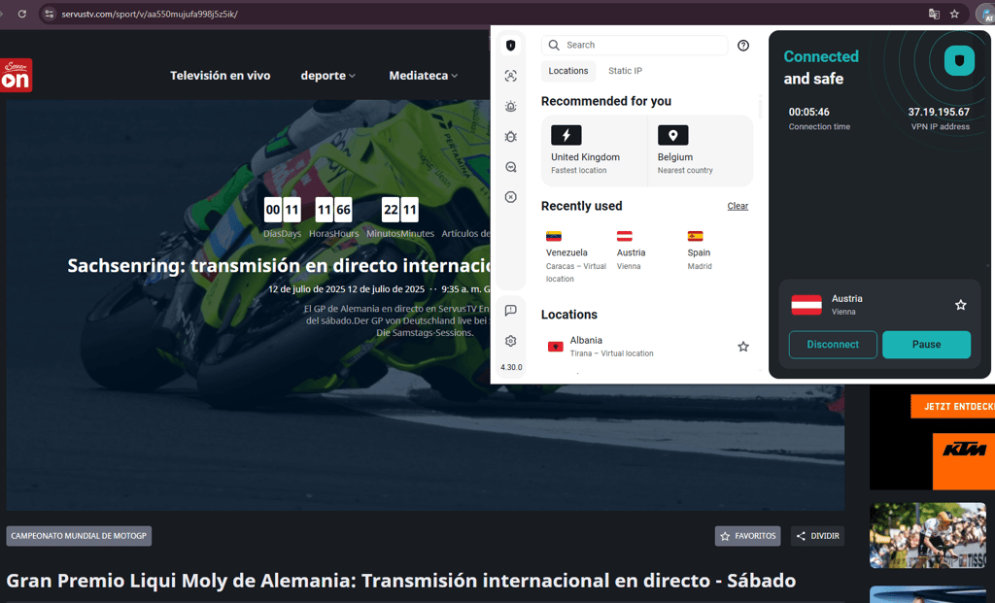Open Televisión en vivo

[x=221, y=76]
